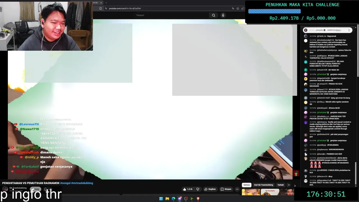This screenshot has height=202, width=359.
Task: Bookmark the page using the bookmark icon
Action: pos(100,8)
